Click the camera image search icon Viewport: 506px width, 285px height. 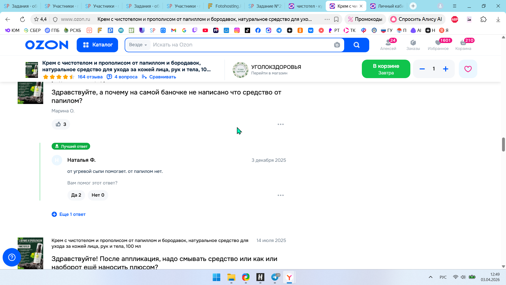(x=337, y=45)
